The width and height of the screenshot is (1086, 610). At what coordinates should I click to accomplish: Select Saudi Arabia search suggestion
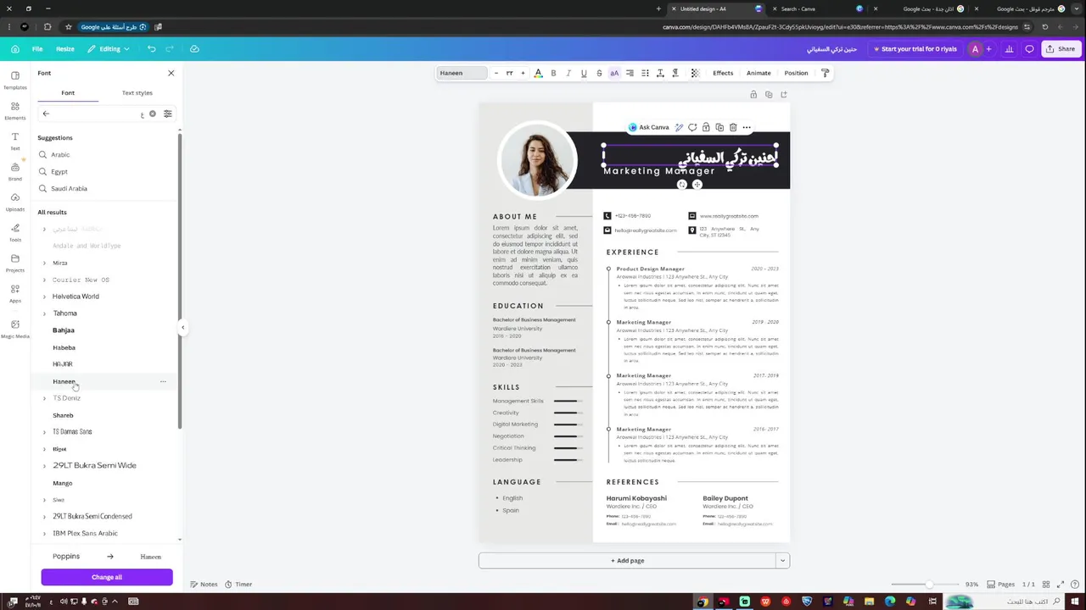(69, 189)
